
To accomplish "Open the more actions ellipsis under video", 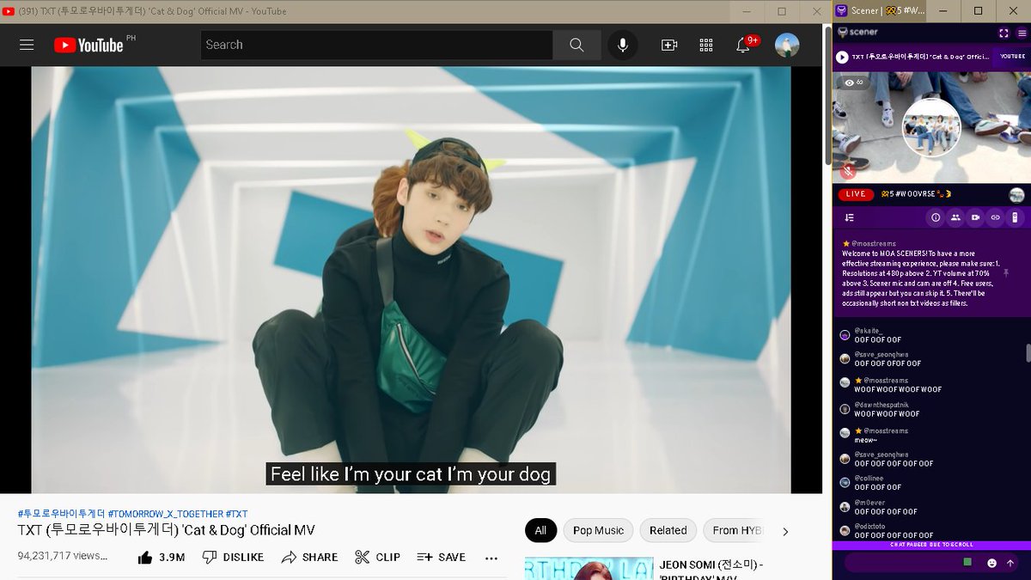I will click(x=491, y=558).
